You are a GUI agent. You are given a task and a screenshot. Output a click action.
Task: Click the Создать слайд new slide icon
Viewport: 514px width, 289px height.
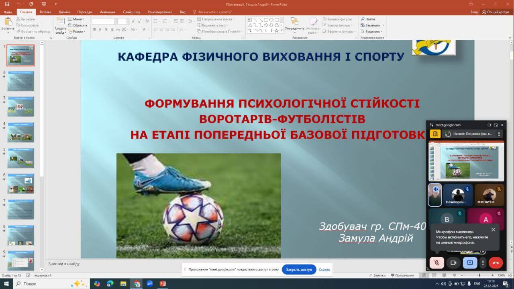60,22
